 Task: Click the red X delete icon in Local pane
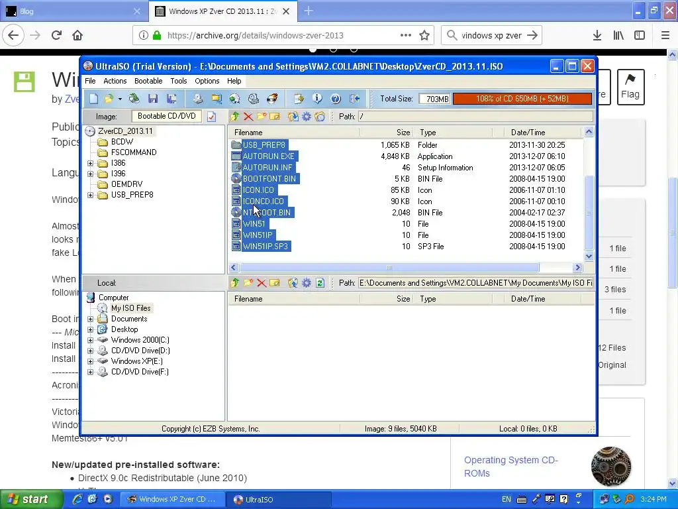(x=261, y=282)
